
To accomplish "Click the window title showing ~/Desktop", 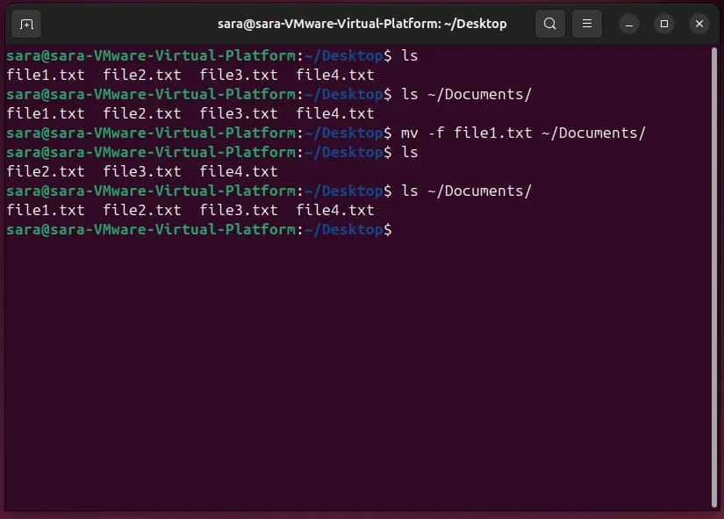I will (x=362, y=24).
